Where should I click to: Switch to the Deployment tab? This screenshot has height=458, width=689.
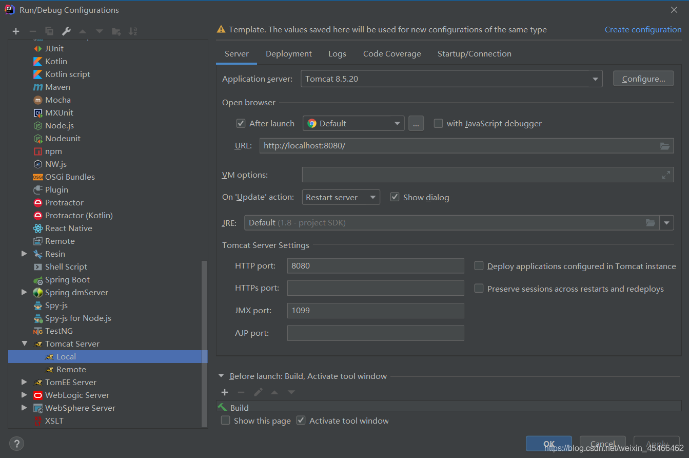289,54
